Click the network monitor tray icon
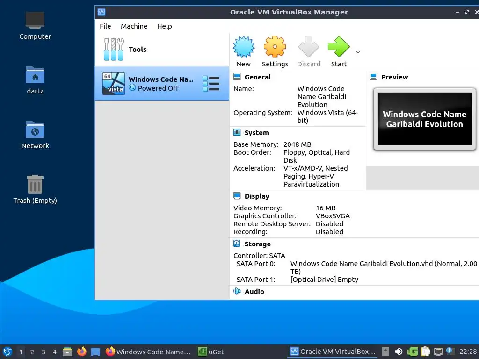 (438, 352)
